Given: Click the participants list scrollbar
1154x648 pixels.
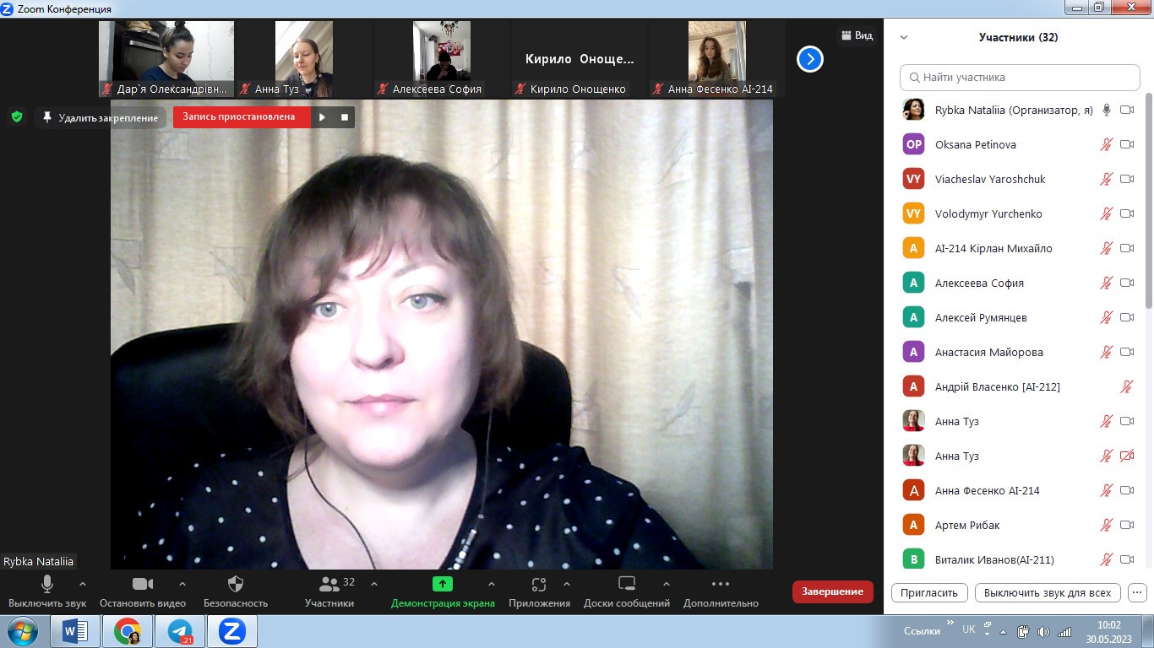Looking at the screenshot, I should click(x=1149, y=202).
